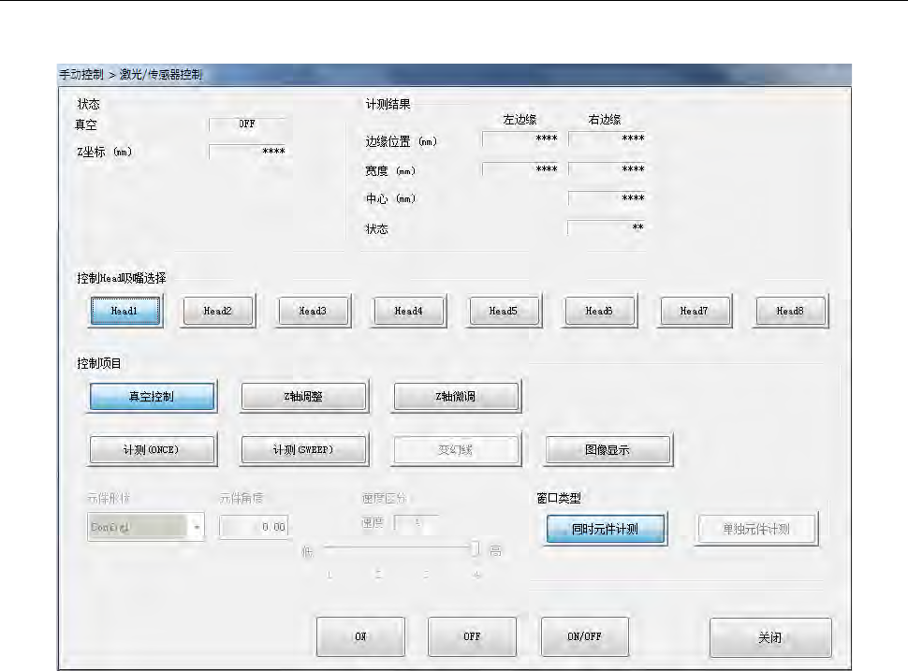Click the ON button
The width and height of the screenshot is (908, 671).
click(360, 636)
